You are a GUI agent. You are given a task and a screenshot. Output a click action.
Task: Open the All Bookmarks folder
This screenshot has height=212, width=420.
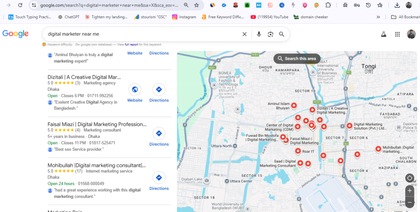405,17
